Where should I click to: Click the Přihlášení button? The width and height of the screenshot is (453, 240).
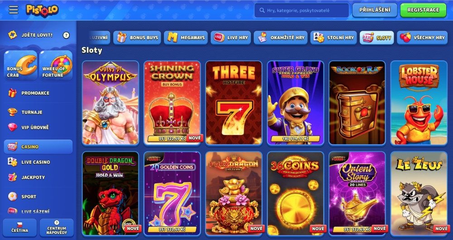point(375,10)
